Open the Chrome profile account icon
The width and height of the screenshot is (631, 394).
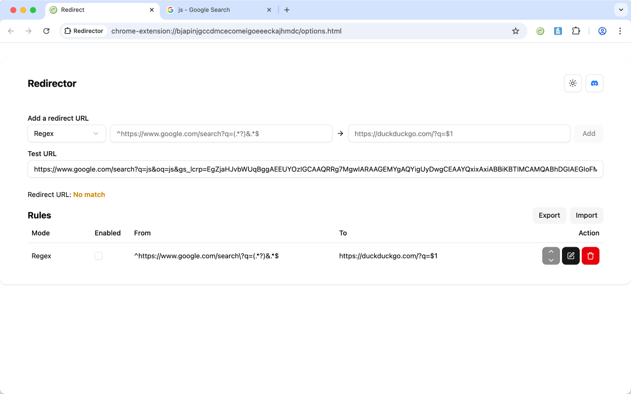pyautogui.click(x=602, y=31)
